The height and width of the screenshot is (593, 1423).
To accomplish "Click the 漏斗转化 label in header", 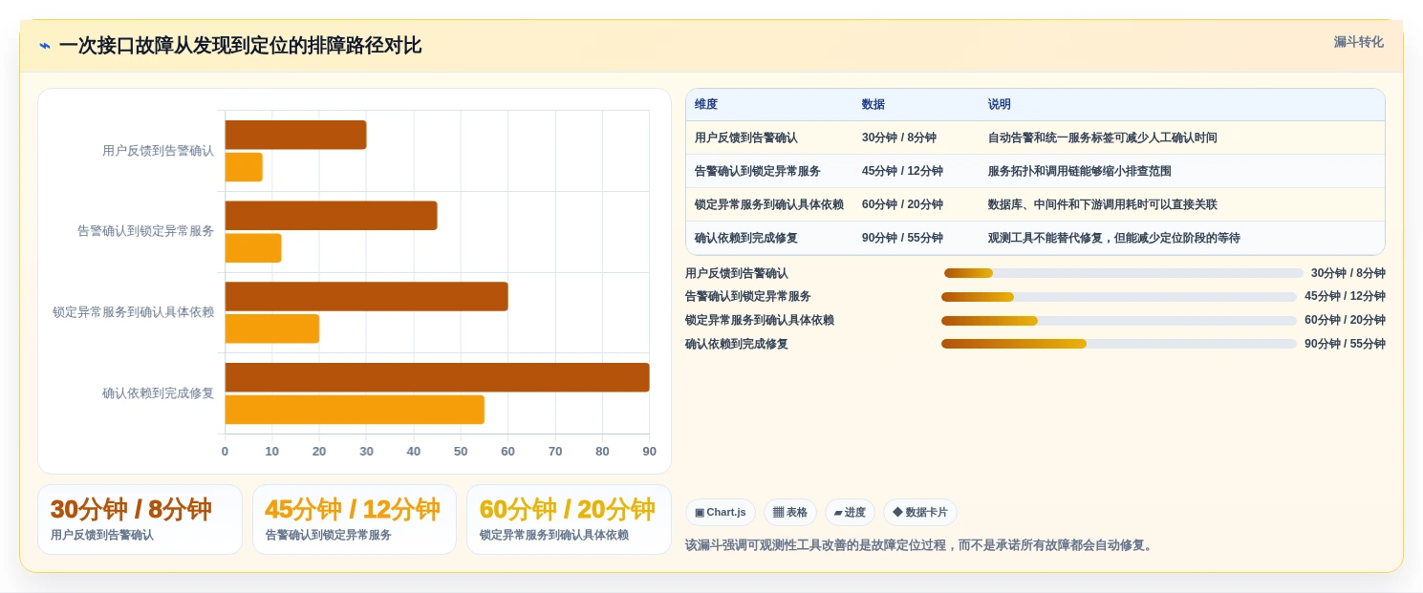I will pos(1358,42).
